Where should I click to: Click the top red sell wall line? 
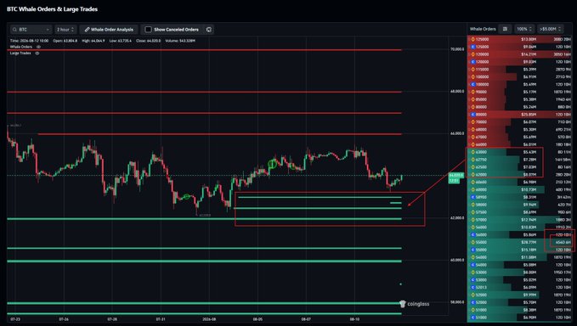tap(204, 50)
